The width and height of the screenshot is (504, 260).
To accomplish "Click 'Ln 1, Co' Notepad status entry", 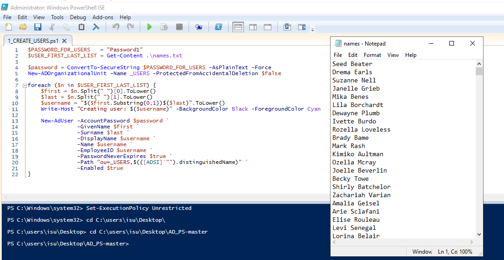I will [448, 252].
